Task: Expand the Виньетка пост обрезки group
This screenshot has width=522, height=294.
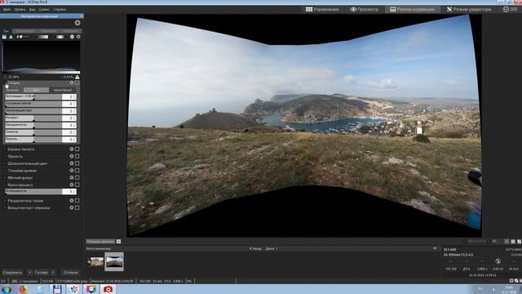Action: pos(5,207)
